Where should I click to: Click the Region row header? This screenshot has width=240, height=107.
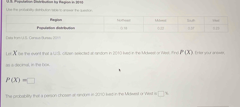click(56, 20)
